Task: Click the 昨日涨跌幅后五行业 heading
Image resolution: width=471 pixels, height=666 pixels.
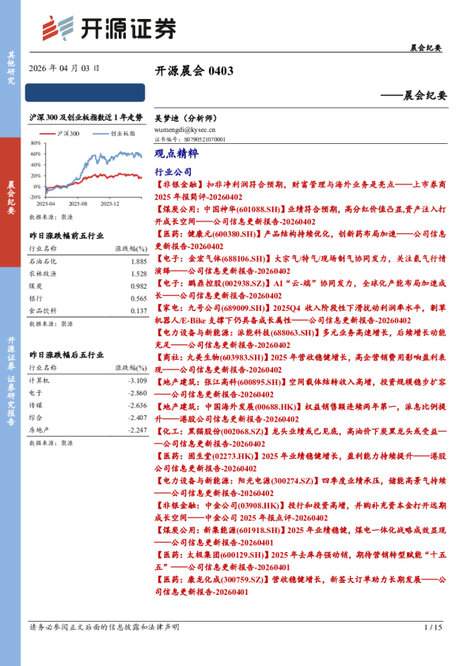Action: point(66,355)
